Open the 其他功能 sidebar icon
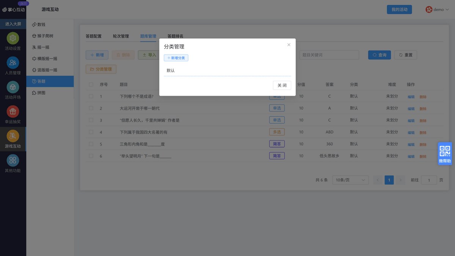This screenshot has width=455, height=256. click(13, 160)
